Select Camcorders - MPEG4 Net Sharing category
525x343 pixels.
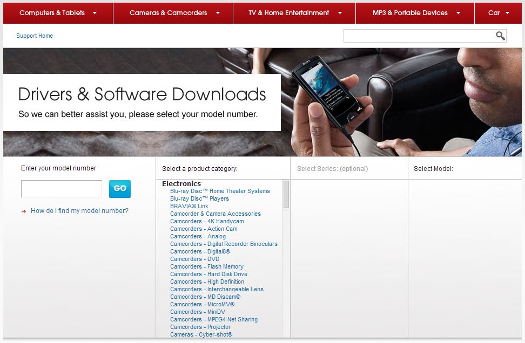point(214,320)
